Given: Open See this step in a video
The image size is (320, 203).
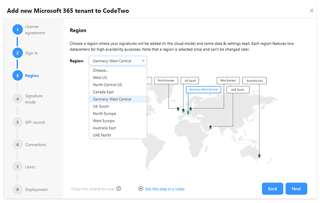Looking at the screenshot, I should [x=165, y=189].
